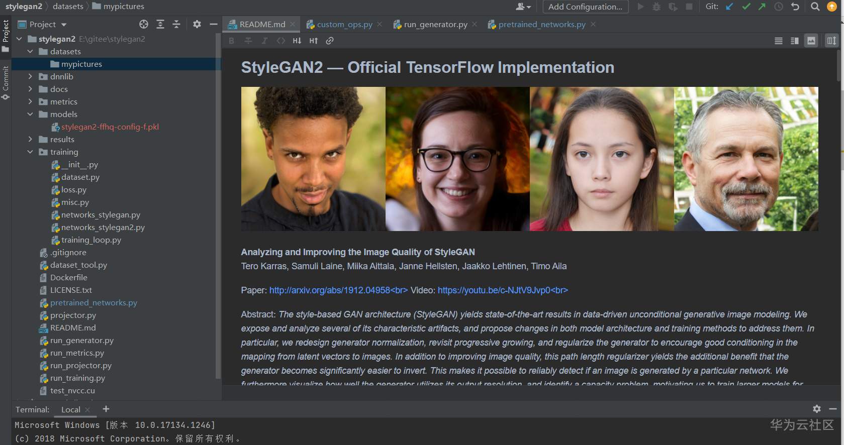Screen dimensions: 844x445
Task: Close the custom_ops.py tab
Action: (x=380, y=24)
